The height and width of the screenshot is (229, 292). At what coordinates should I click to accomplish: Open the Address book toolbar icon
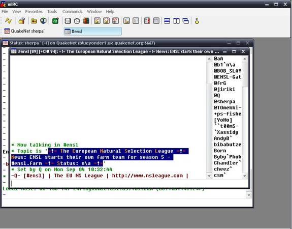(68, 21)
